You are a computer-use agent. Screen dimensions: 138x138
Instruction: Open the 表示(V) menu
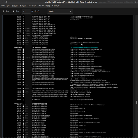[x=23, y=6]
